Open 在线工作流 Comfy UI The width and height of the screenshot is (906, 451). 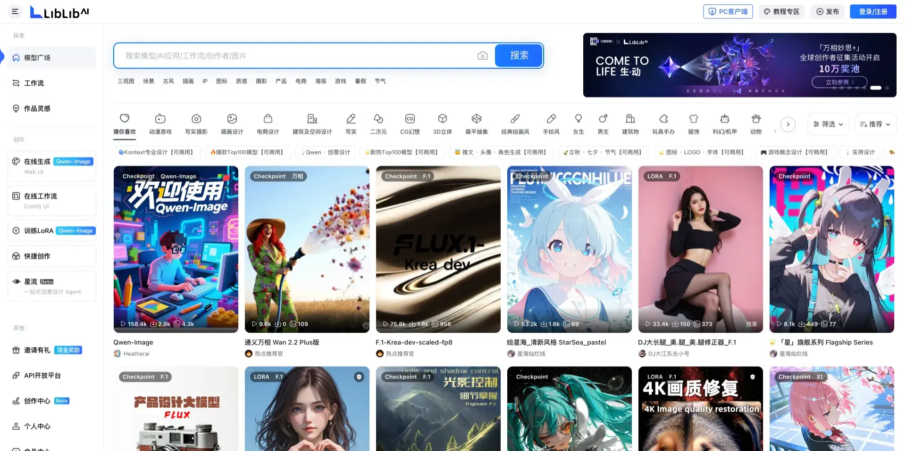click(x=52, y=201)
